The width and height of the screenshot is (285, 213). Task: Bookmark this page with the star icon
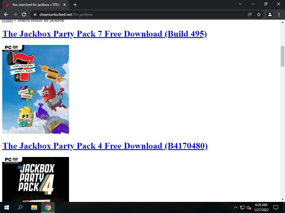[259, 14]
